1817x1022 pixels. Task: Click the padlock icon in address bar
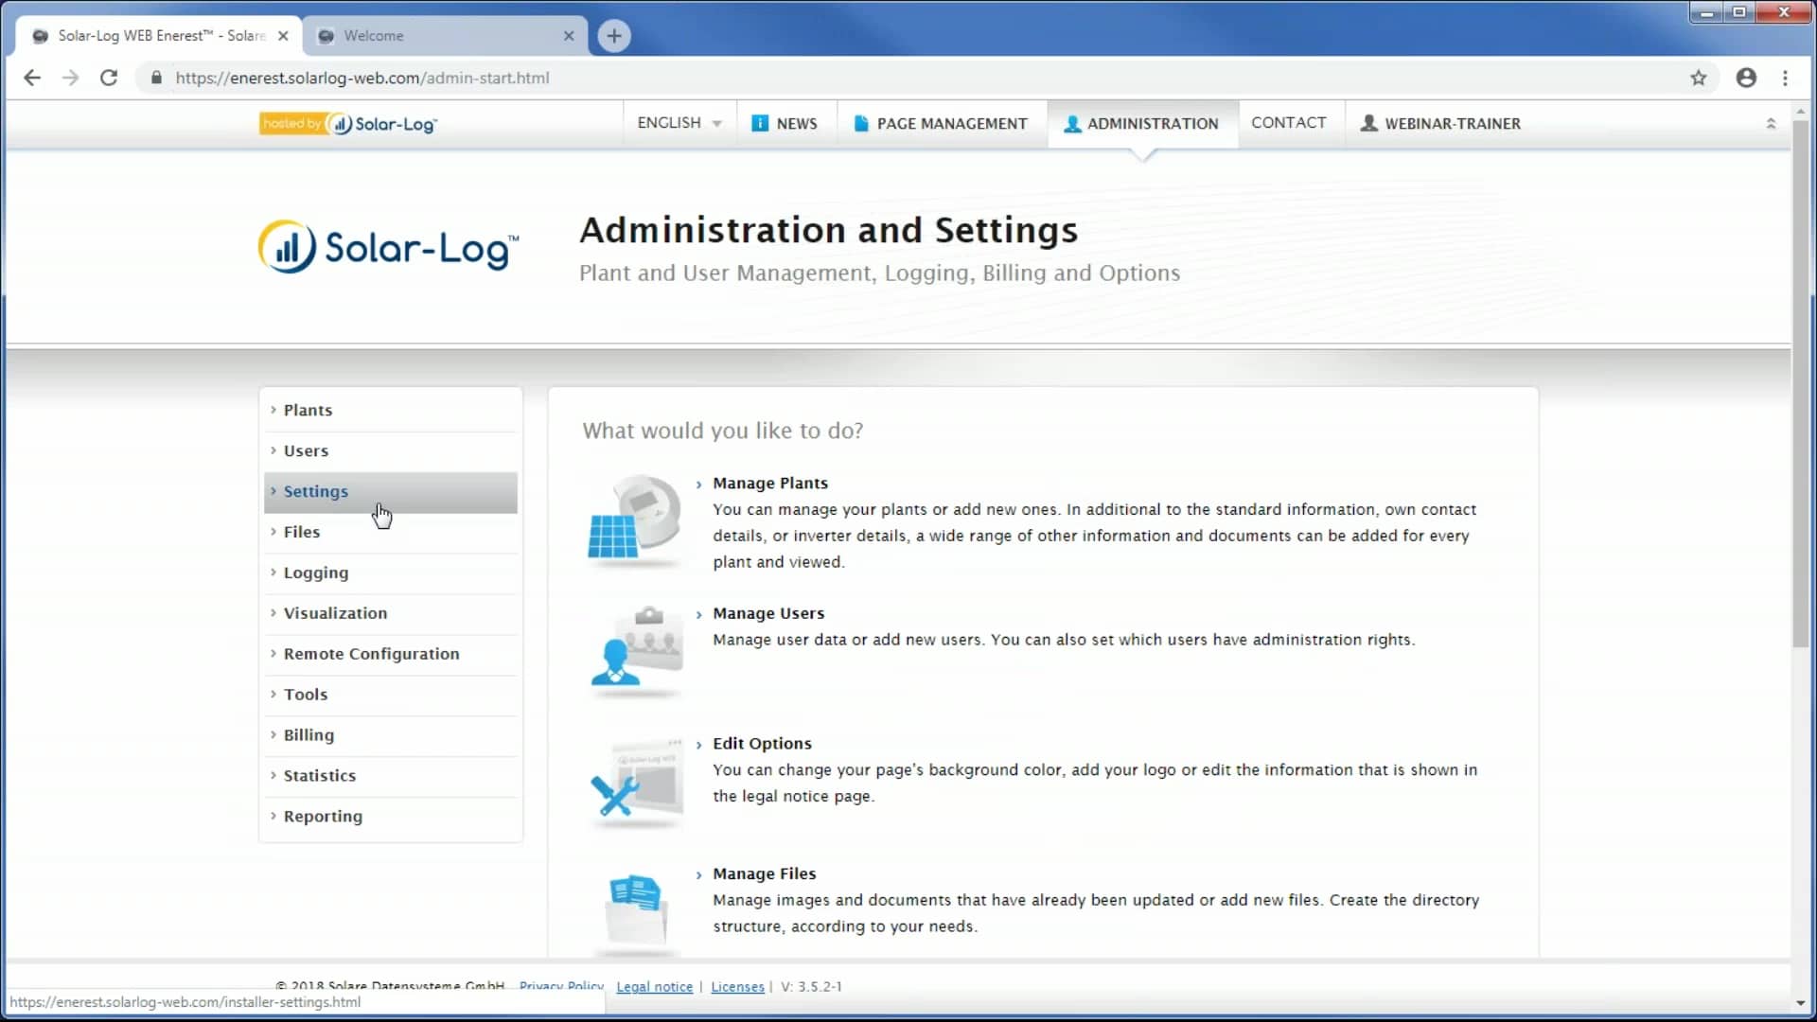coord(157,78)
